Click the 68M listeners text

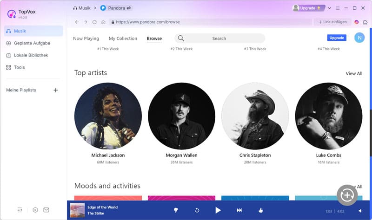(108, 162)
